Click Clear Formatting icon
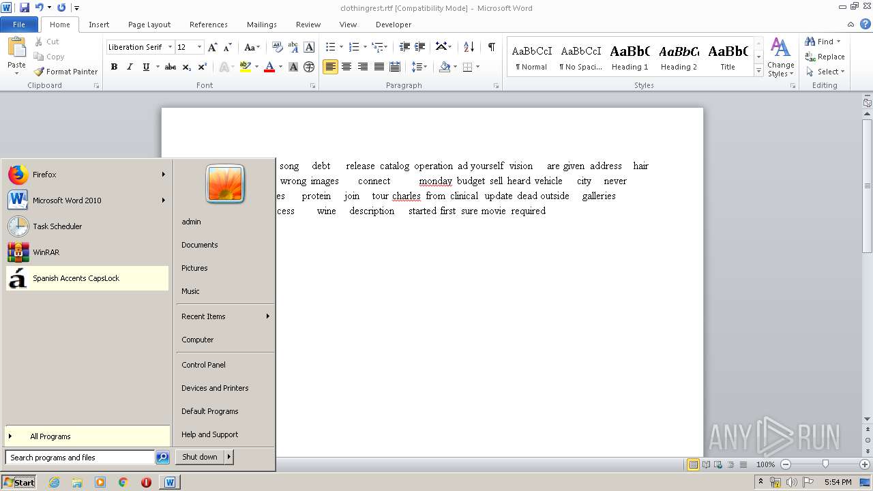This screenshot has width=873, height=491. 278,47
